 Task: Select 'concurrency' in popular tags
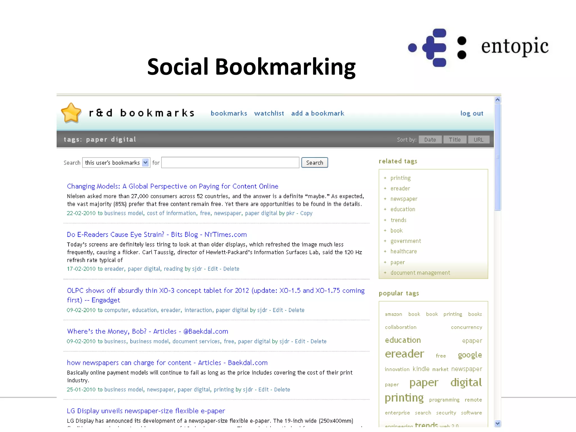(466, 327)
